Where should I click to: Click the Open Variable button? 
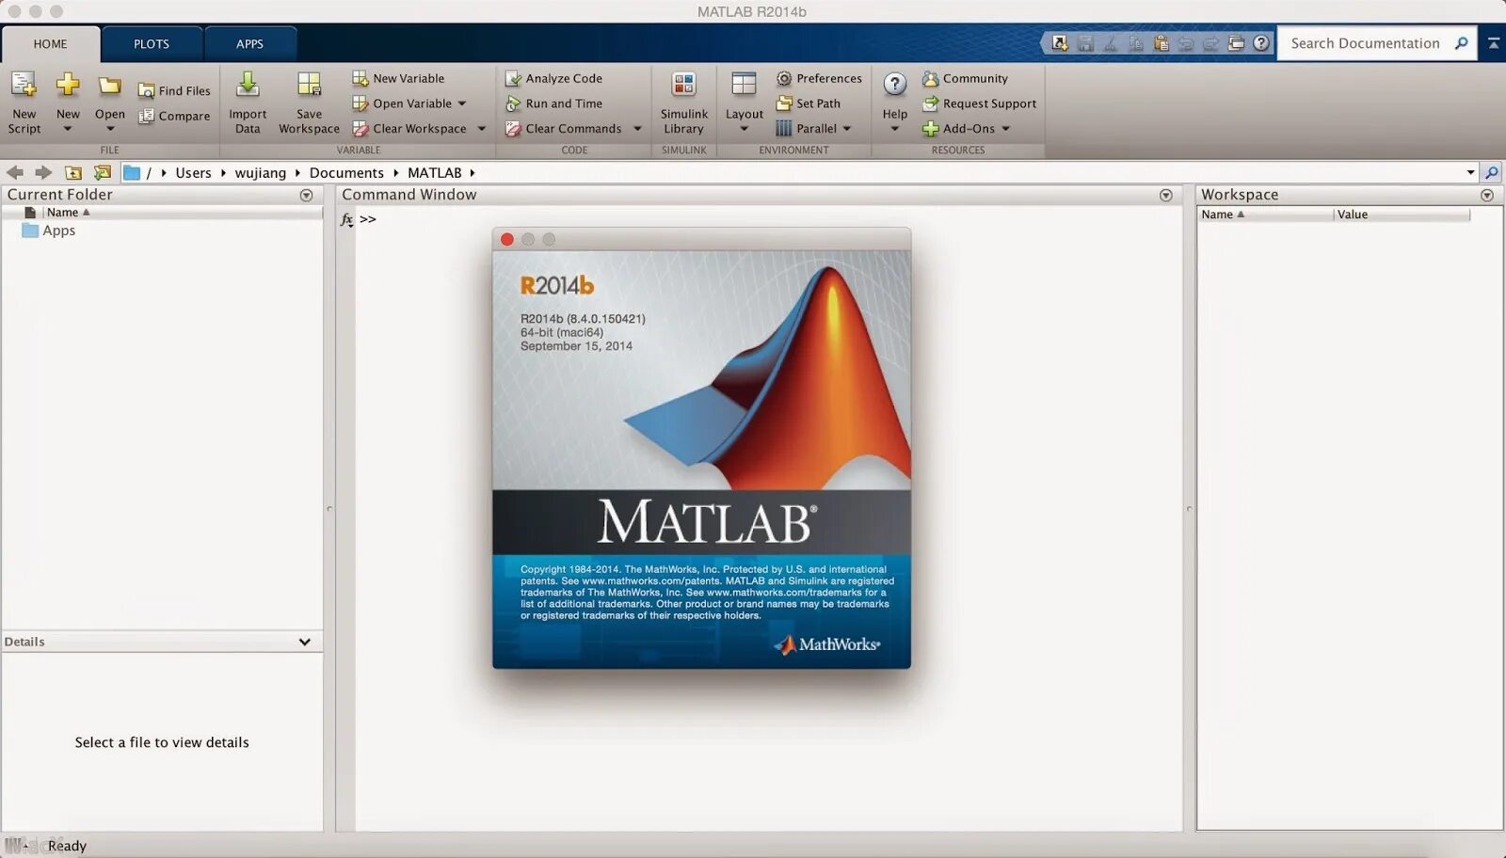coord(402,103)
